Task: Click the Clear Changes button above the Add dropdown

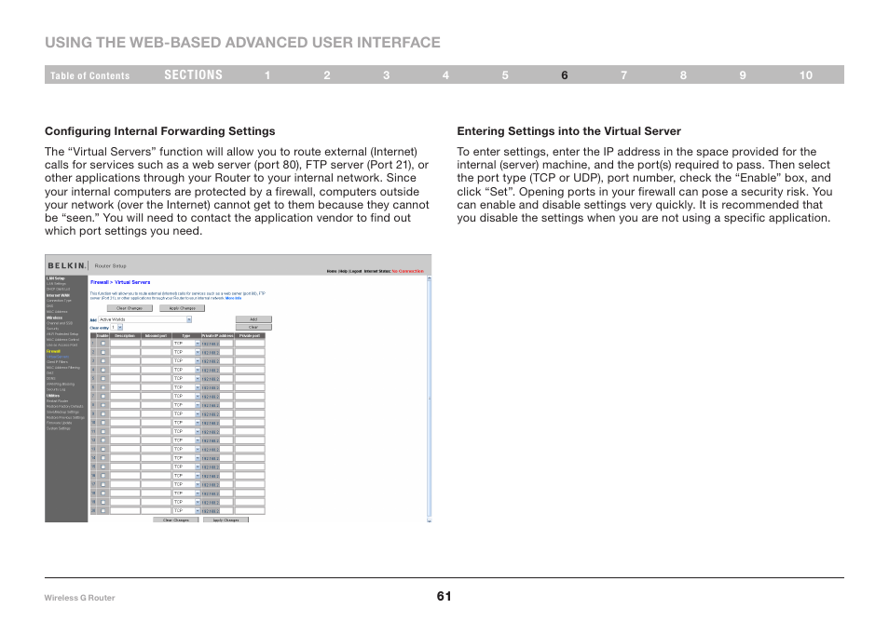Action: click(130, 308)
